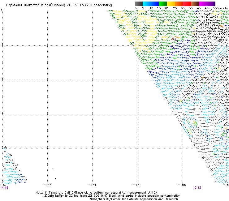This screenshot has height=201, width=229.
Task: Select the orange 25-30 knots color segment
Action: 179,4
